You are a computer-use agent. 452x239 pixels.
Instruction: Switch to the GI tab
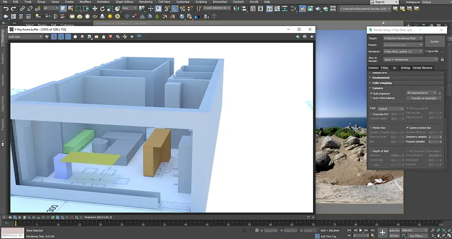pyautogui.click(x=394, y=68)
